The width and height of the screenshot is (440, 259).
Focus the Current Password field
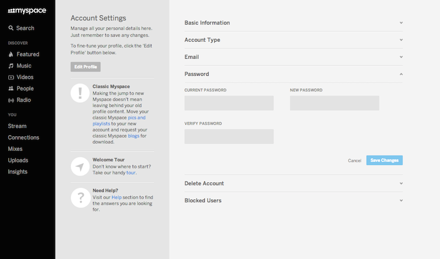pos(229,103)
